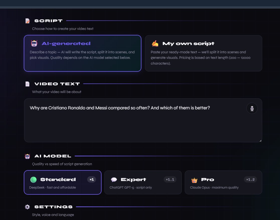Click the notepad icon beside SCRIPT heading
Image resolution: width=280 pixels, height=220 pixels.
pyautogui.click(x=27, y=21)
